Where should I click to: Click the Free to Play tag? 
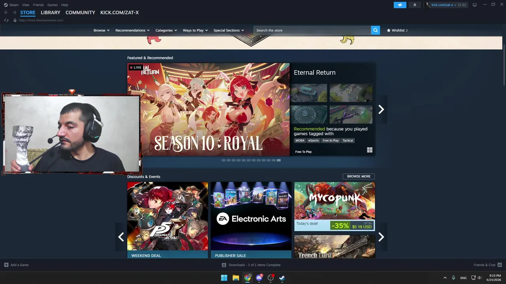(331, 140)
